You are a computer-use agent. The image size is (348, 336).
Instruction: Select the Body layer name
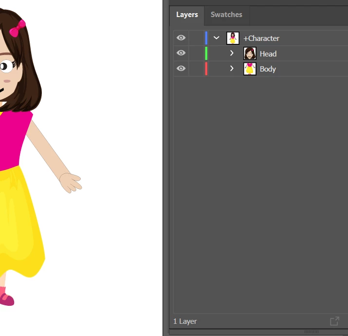(268, 69)
